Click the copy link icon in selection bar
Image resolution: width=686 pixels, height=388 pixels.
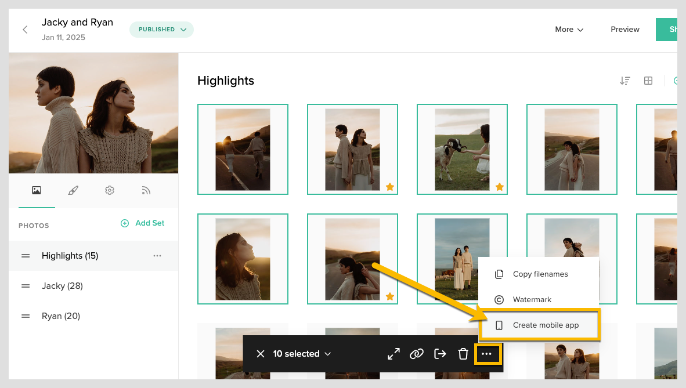click(417, 354)
